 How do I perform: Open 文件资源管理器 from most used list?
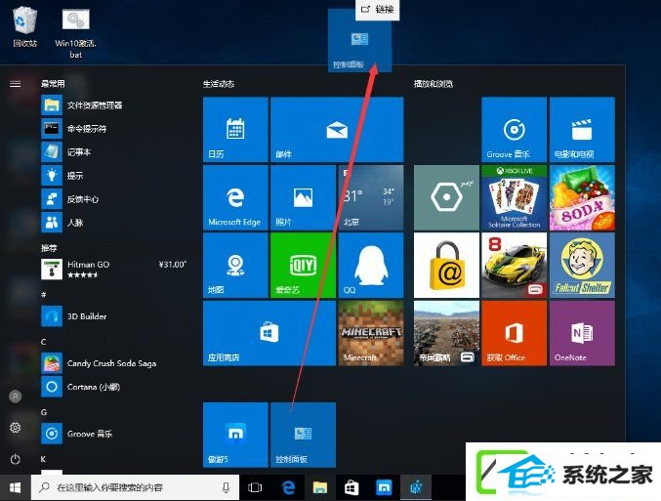(x=114, y=105)
